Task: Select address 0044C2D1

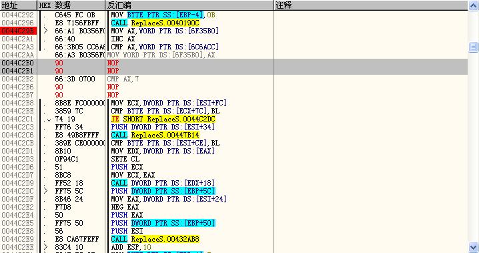Action: pyautogui.click(x=18, y=151)
